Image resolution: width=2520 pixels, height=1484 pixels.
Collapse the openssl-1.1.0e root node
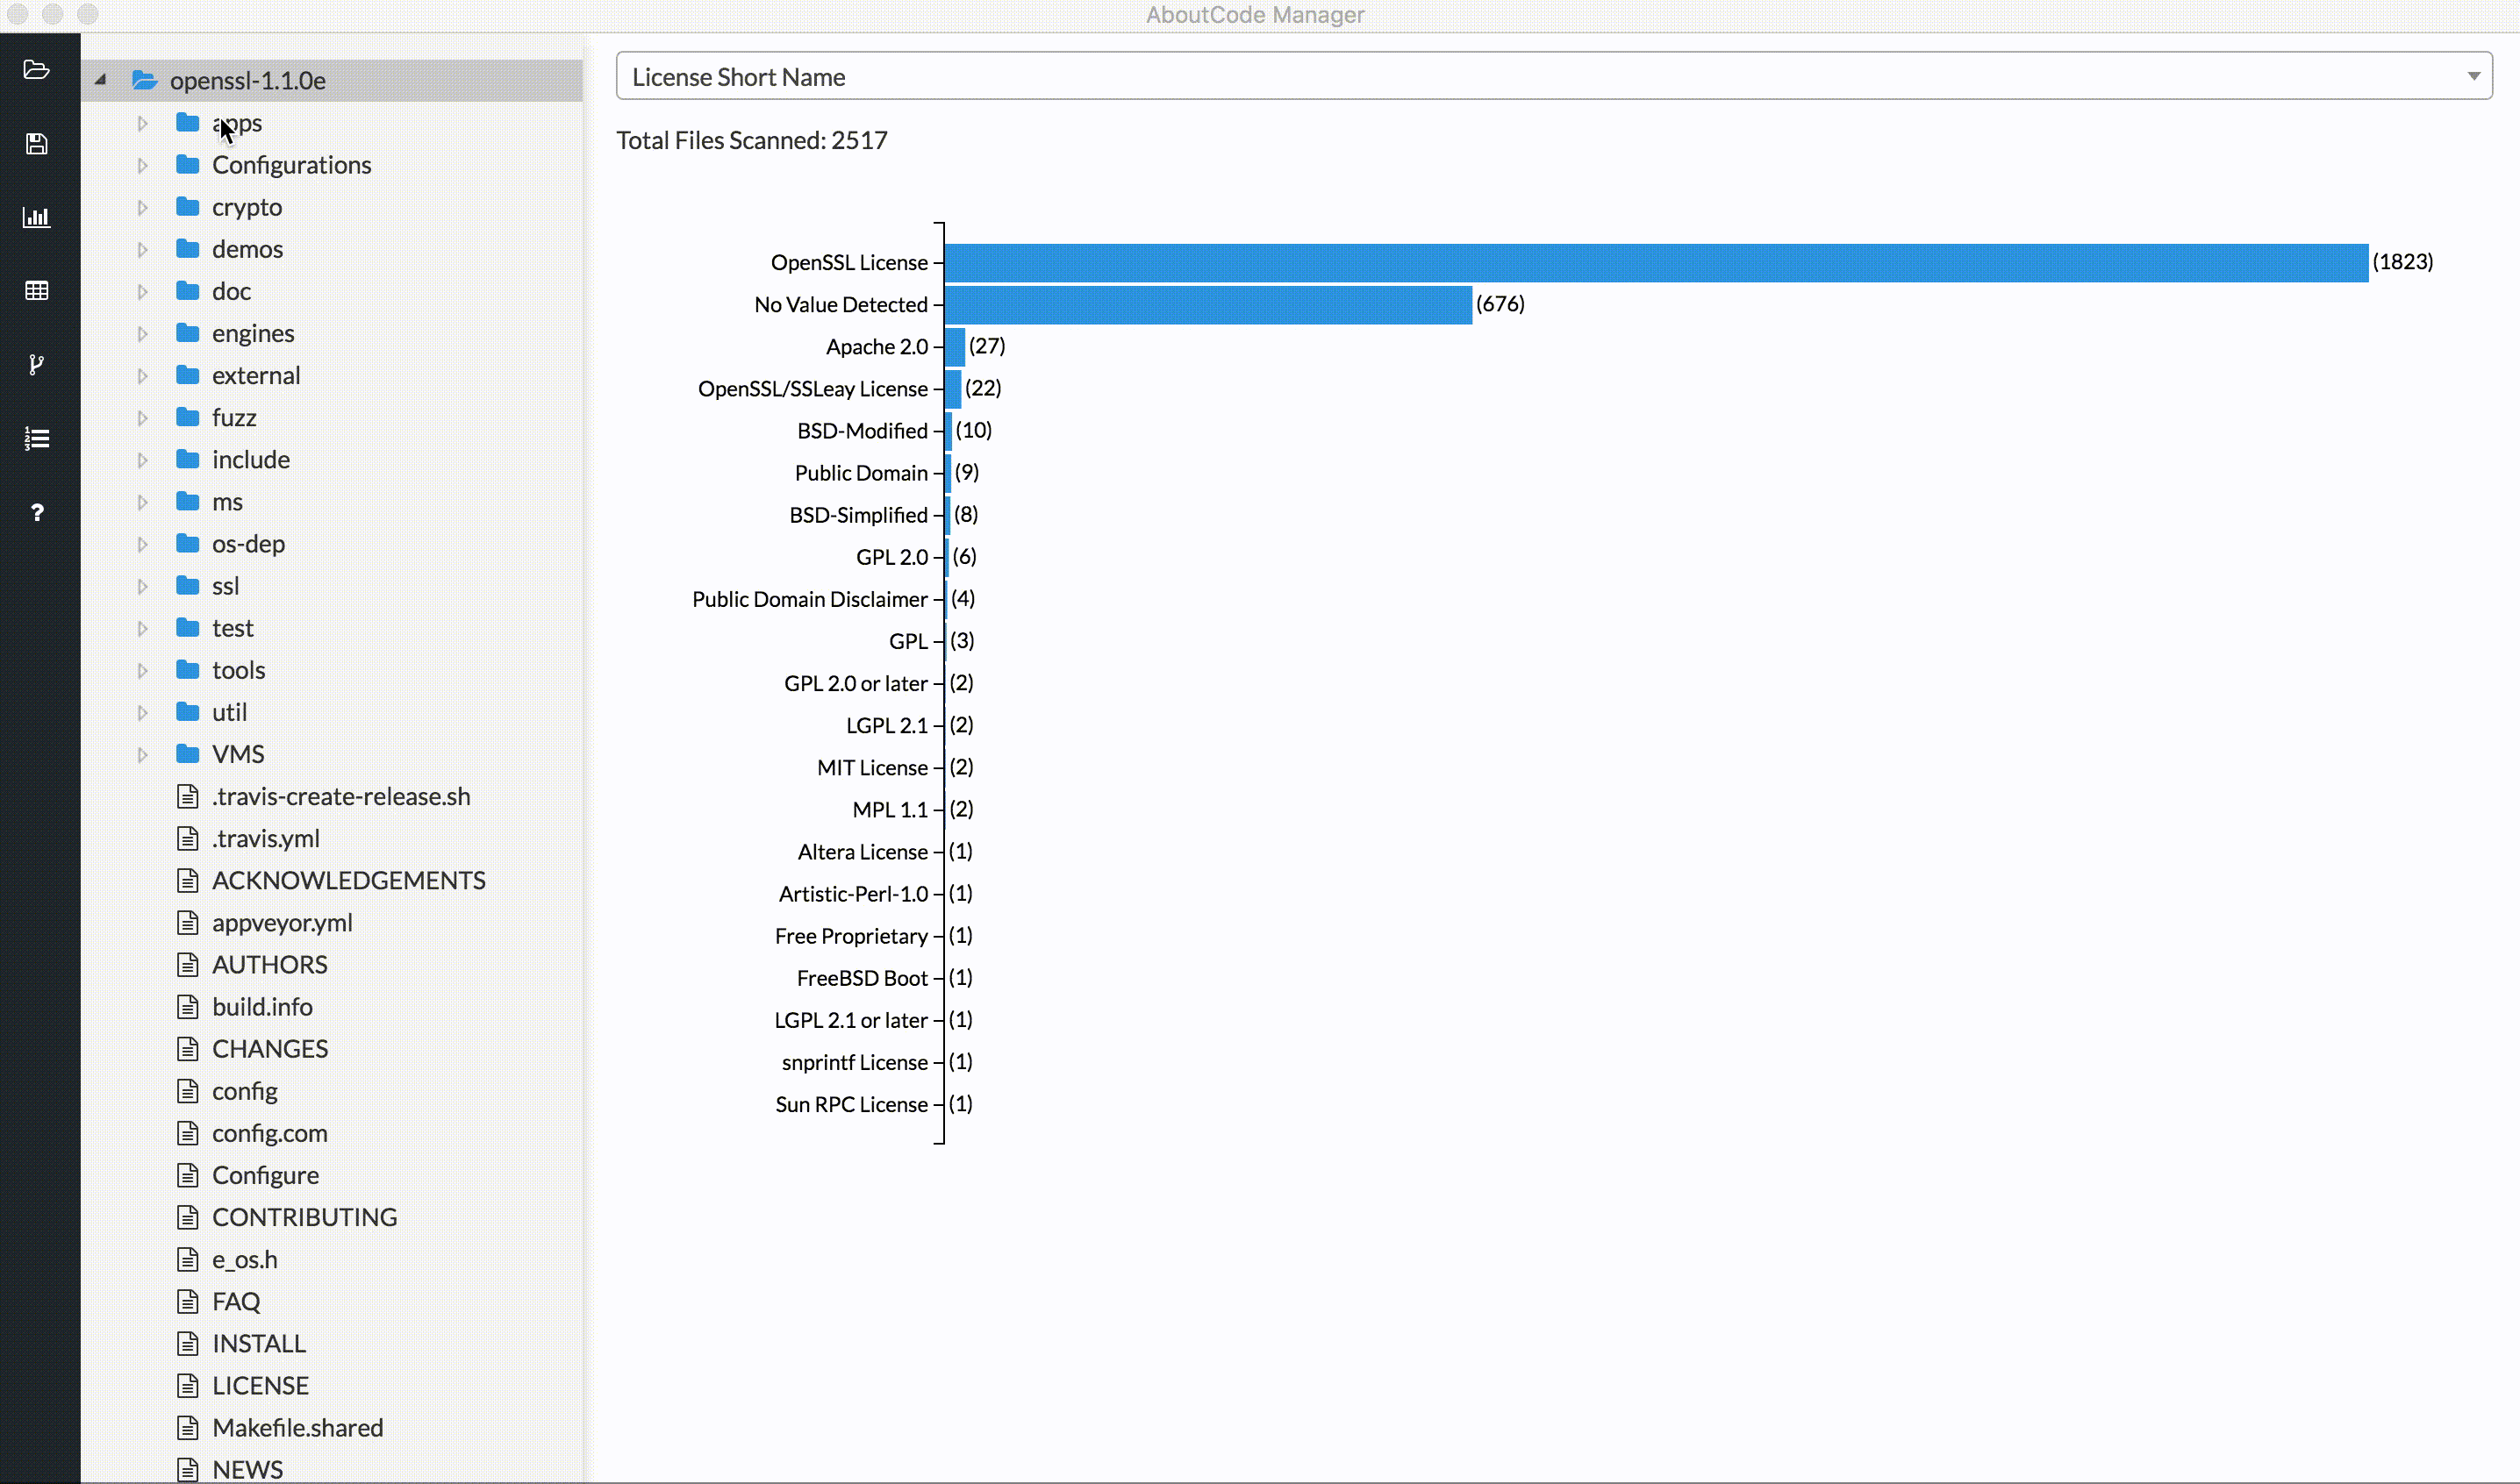[100, 80]
